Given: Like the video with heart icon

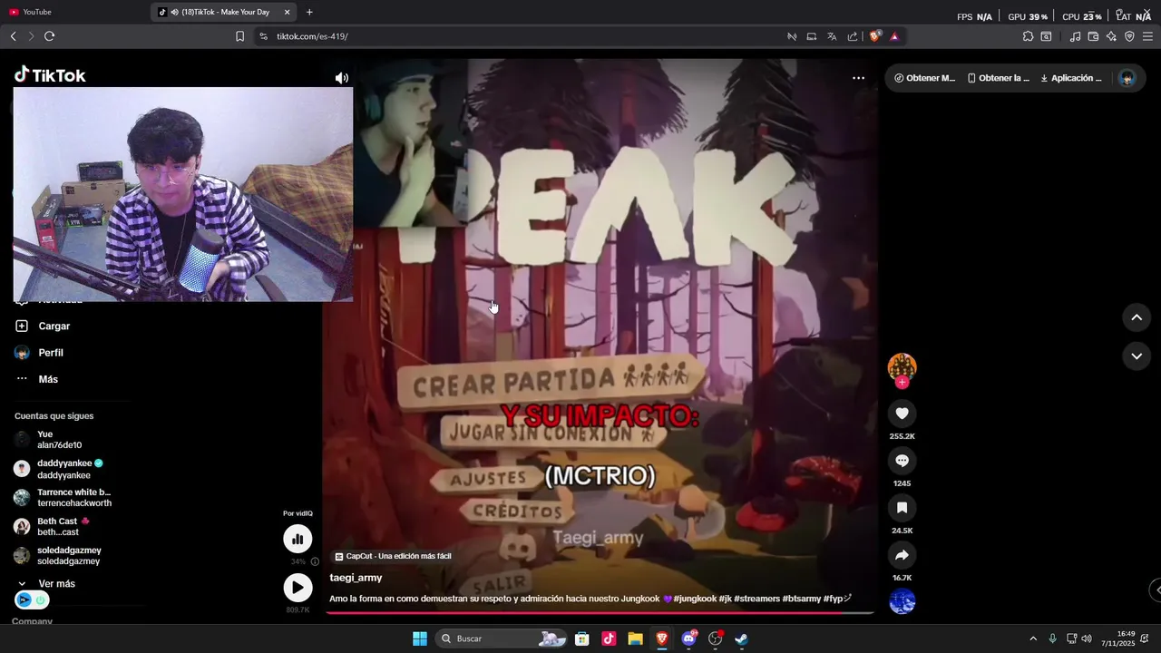Looking at the screenshot, I should (x=902, y=414).
